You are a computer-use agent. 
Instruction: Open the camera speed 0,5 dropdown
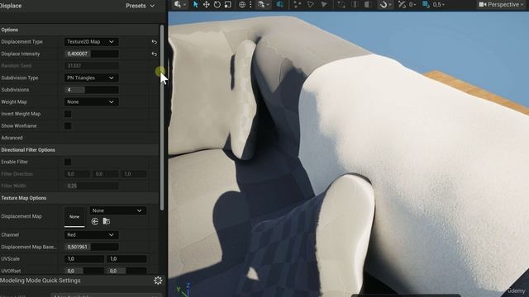pyautogui.click(x=439, y=5)
